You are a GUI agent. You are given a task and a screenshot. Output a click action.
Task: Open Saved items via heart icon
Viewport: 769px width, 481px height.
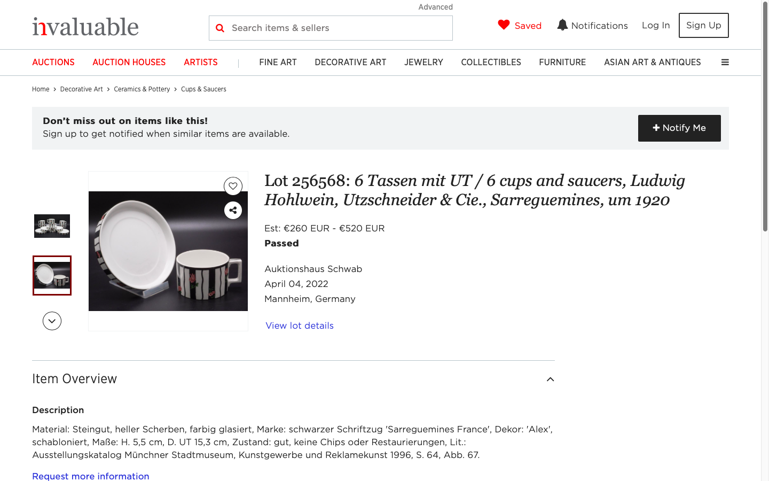pos(504,25)
